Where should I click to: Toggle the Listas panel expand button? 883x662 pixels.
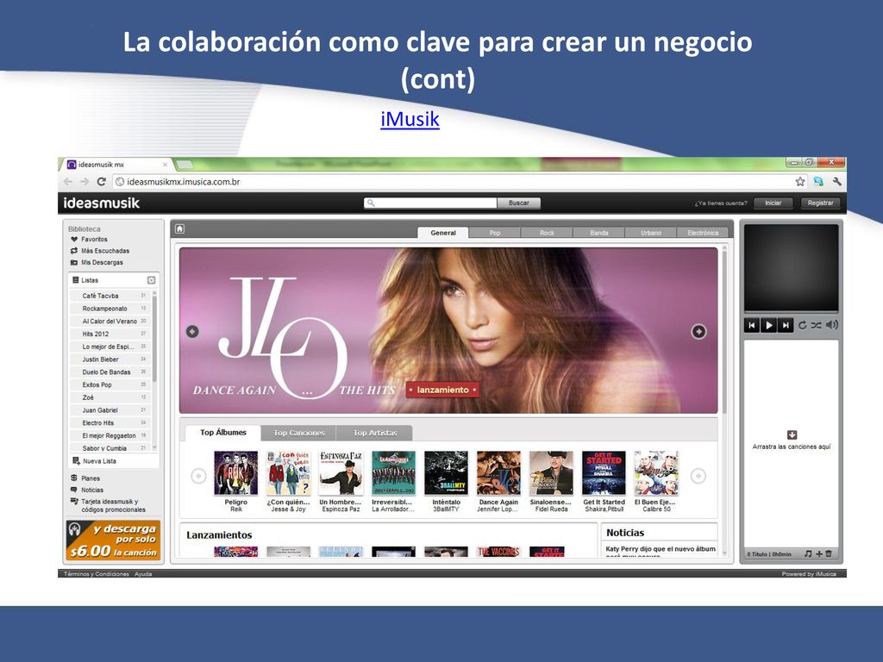click(x=151, y=280)
